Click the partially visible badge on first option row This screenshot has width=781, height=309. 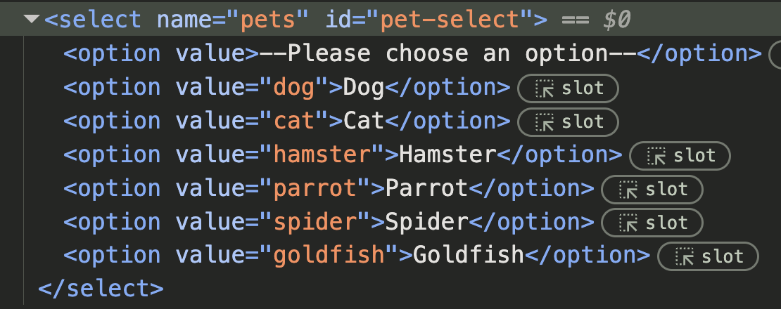[x=775, y=55]
